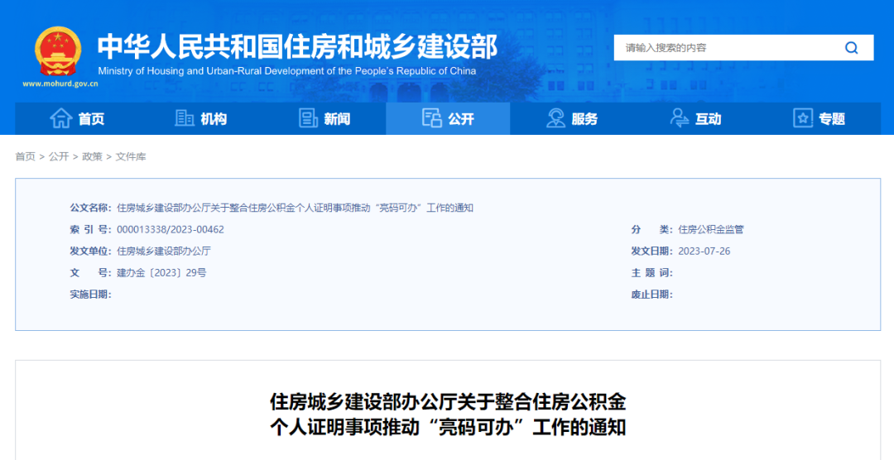Open the 机构 navigation tab
Screen dimensions: 894x460
[x=200, y=118]
